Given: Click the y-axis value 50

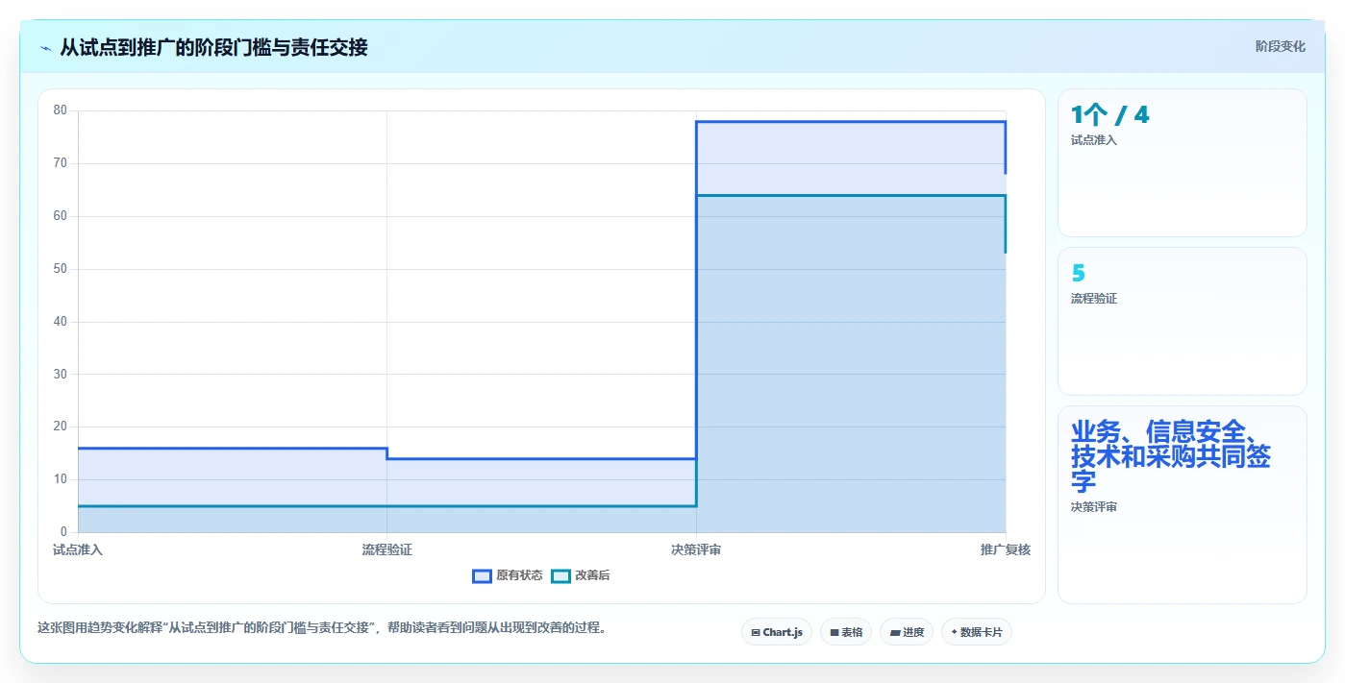Looking at the screenshot, I should [61, 269].
